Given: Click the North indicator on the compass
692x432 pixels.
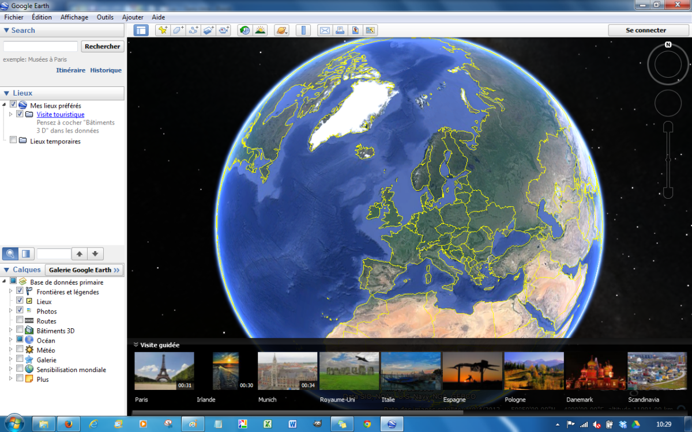Looking at the screenshot, I should point(668,44).
